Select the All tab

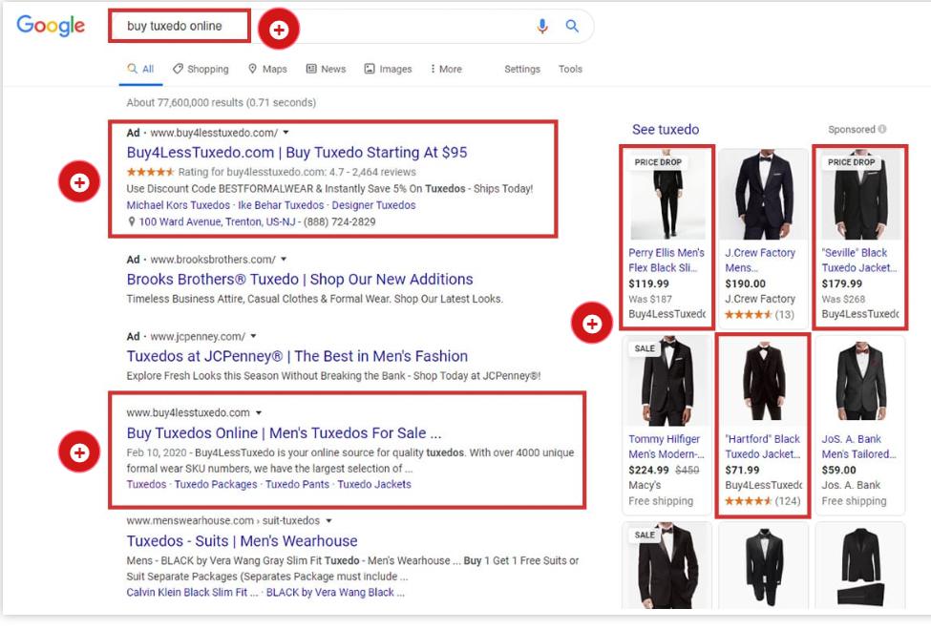pos(140,69)
